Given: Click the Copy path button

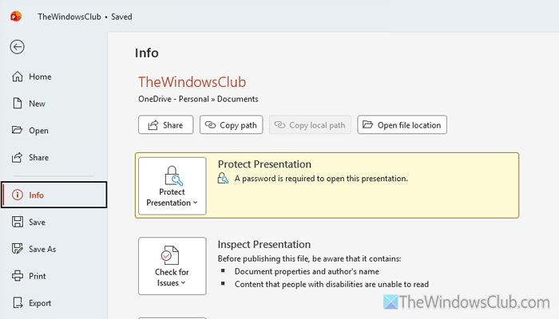Looking at the screenshot, I should pos(232,125).
